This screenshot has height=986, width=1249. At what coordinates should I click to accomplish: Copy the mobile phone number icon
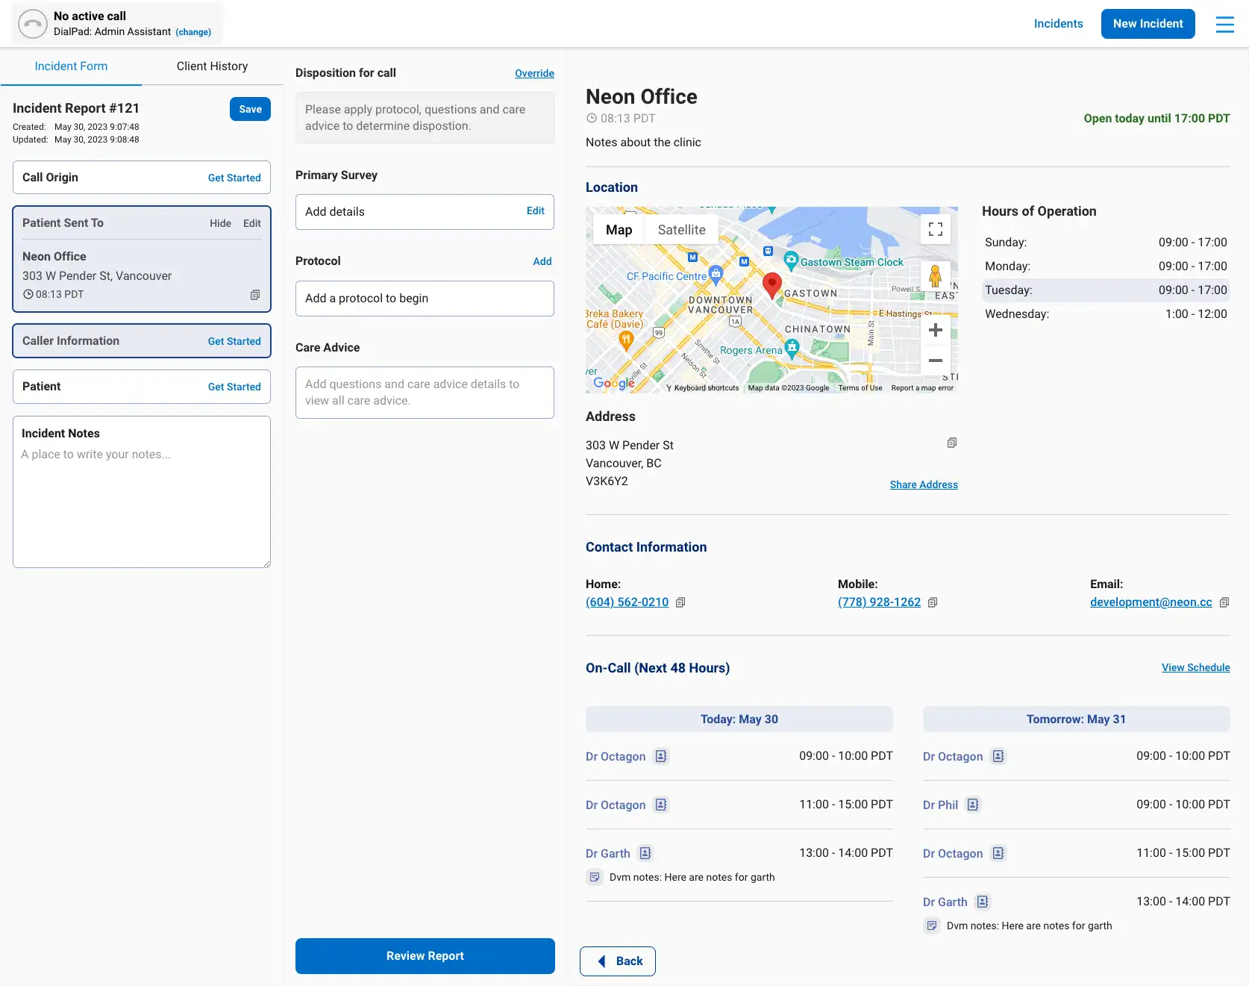pyautogui.click(x=933, y=602)
